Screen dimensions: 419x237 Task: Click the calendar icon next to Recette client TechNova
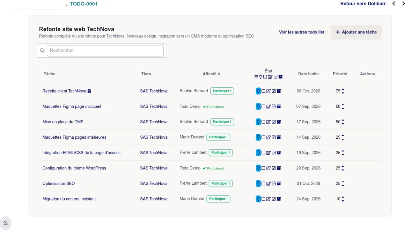coord(89,91)
